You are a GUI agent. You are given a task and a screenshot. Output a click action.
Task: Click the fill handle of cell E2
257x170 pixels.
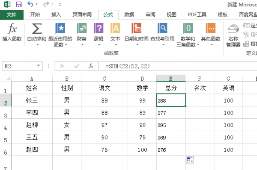click(x=185, y=106)
